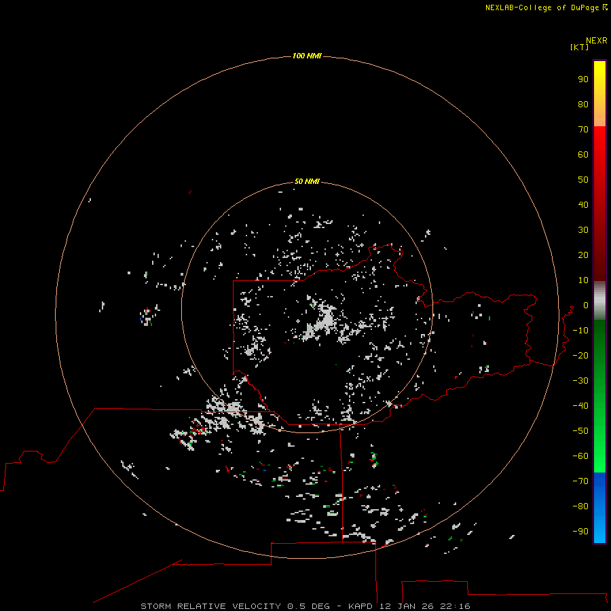Click the 20 value on the velocity scale
Image resolution: width=611 pixels, height=611 pixels.
point(583,255)
